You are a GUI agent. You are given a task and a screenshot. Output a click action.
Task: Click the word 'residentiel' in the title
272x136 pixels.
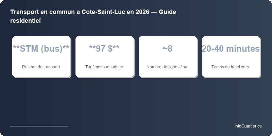26,21
